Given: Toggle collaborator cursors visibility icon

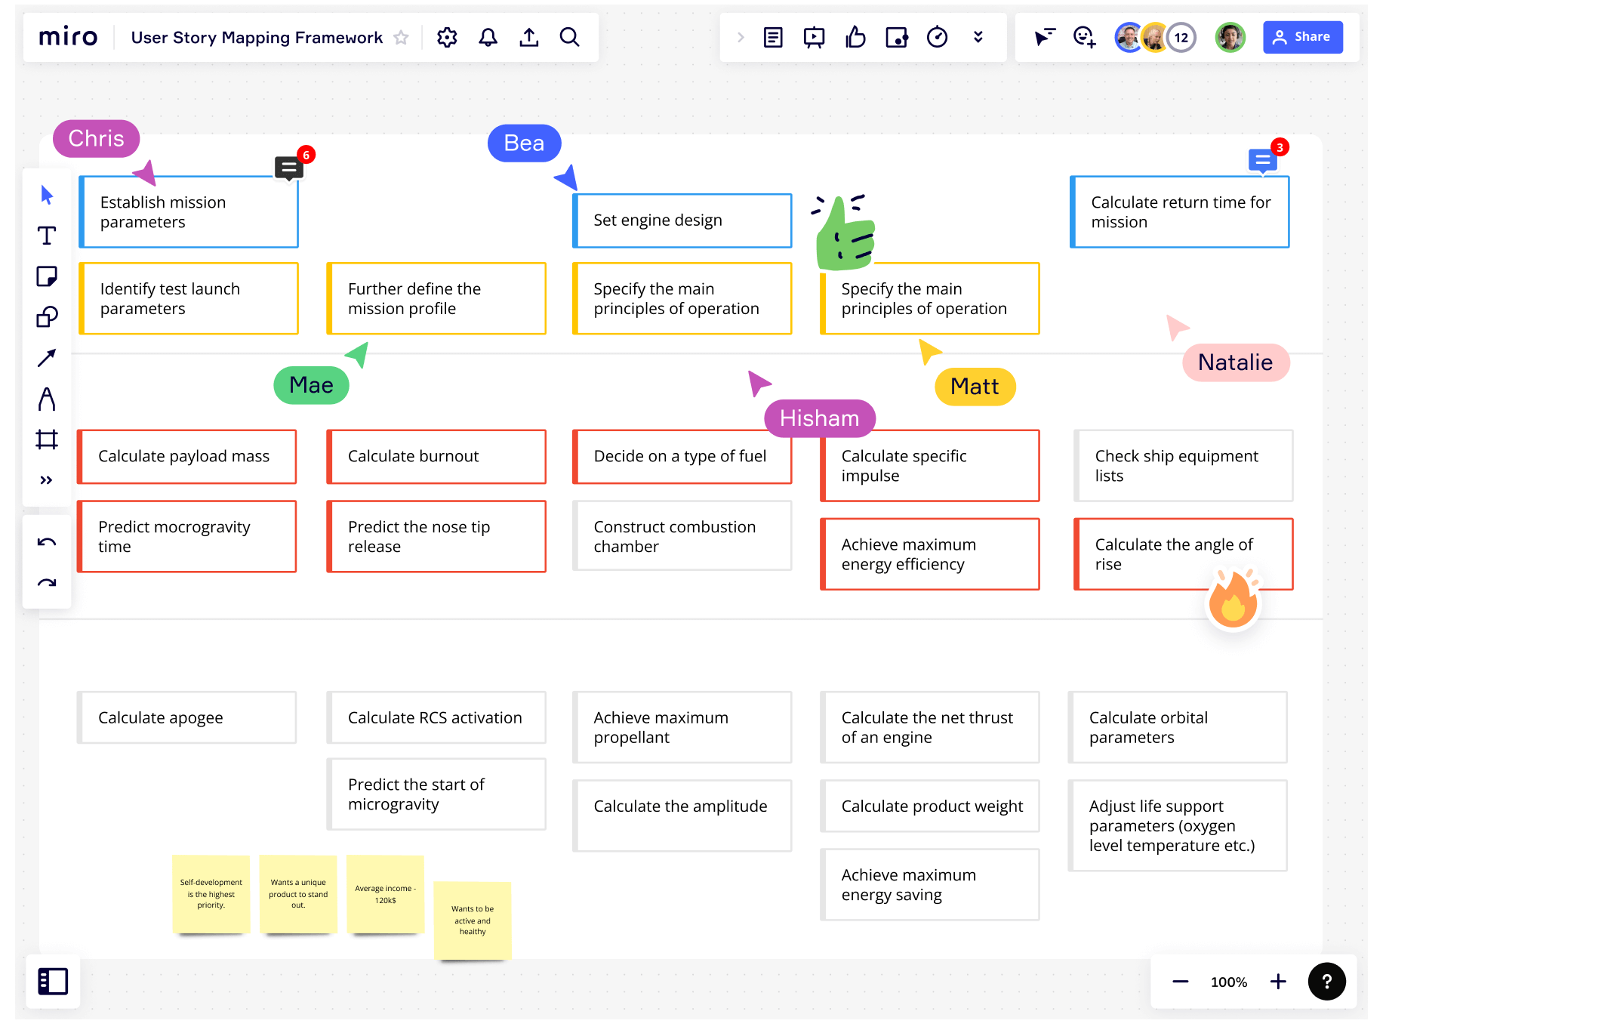Looking at the screenshot, I should 1044,37.
